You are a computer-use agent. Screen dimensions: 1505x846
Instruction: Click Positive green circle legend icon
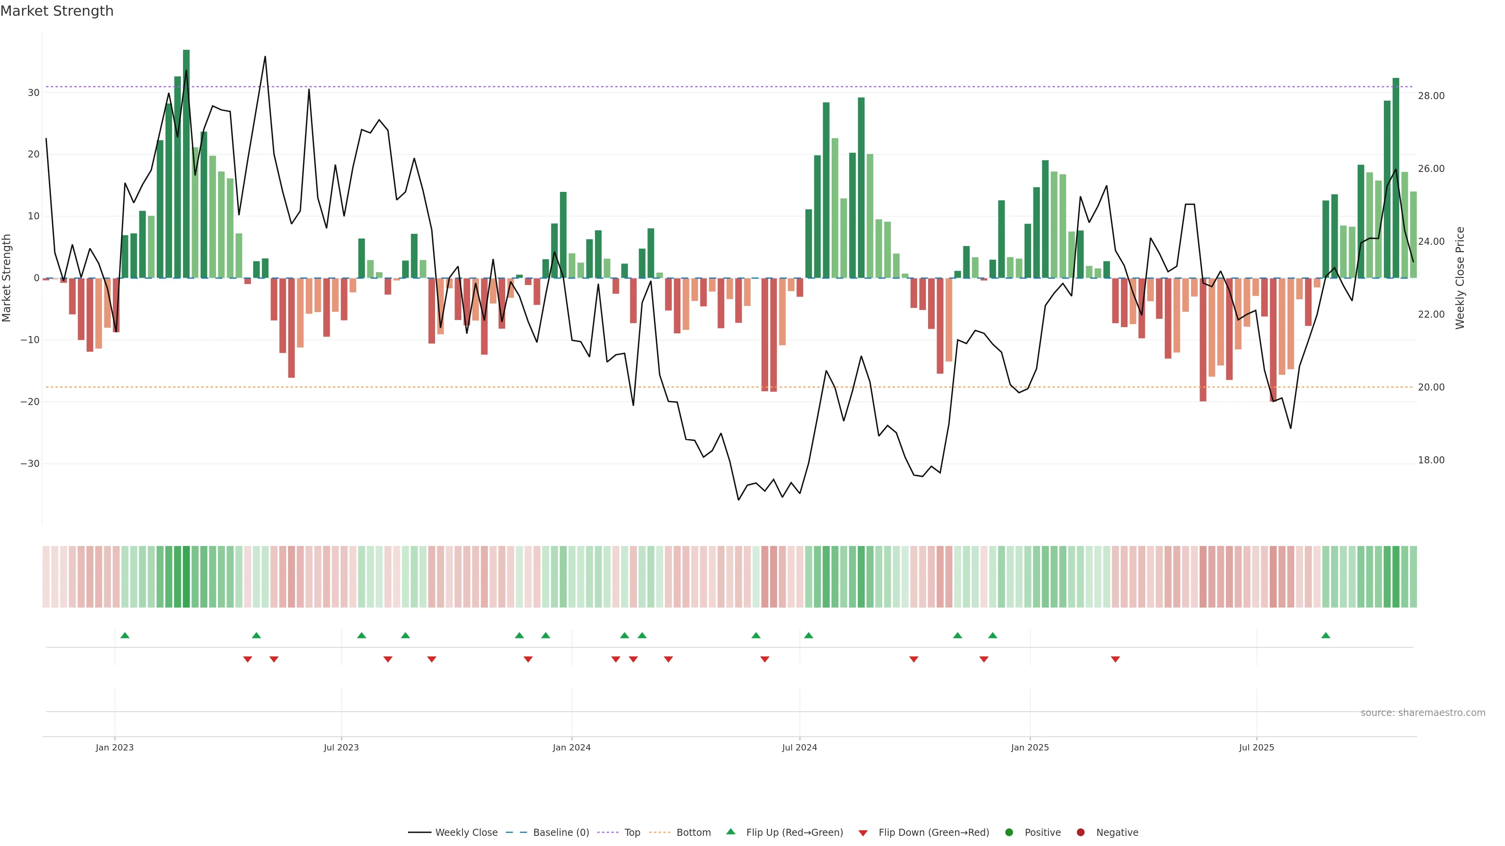pos(1009,832)
